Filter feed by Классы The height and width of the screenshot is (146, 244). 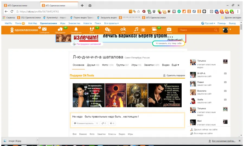click(112, 134)
